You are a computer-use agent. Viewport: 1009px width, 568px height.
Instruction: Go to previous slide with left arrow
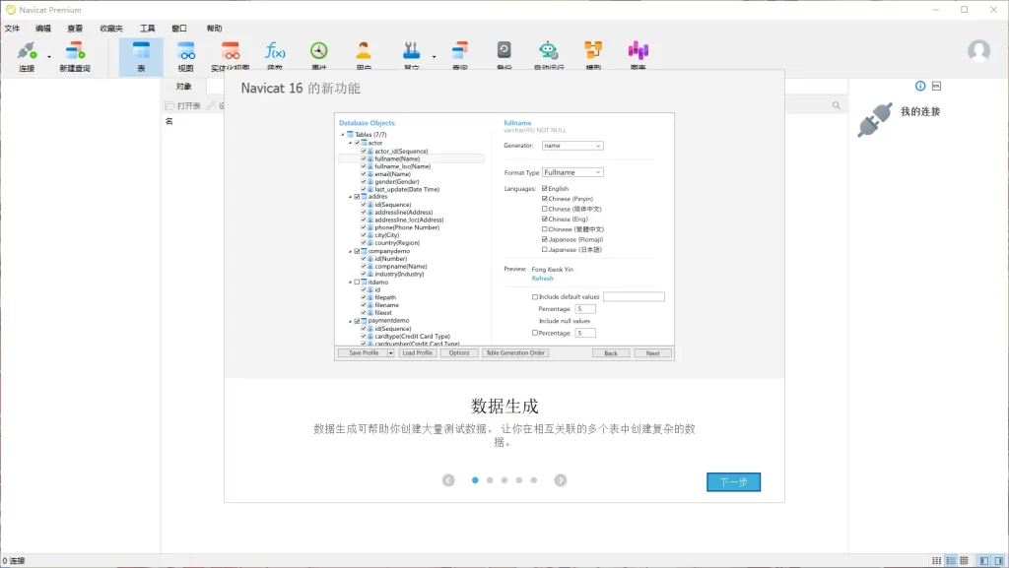click(x=448, y=480)
